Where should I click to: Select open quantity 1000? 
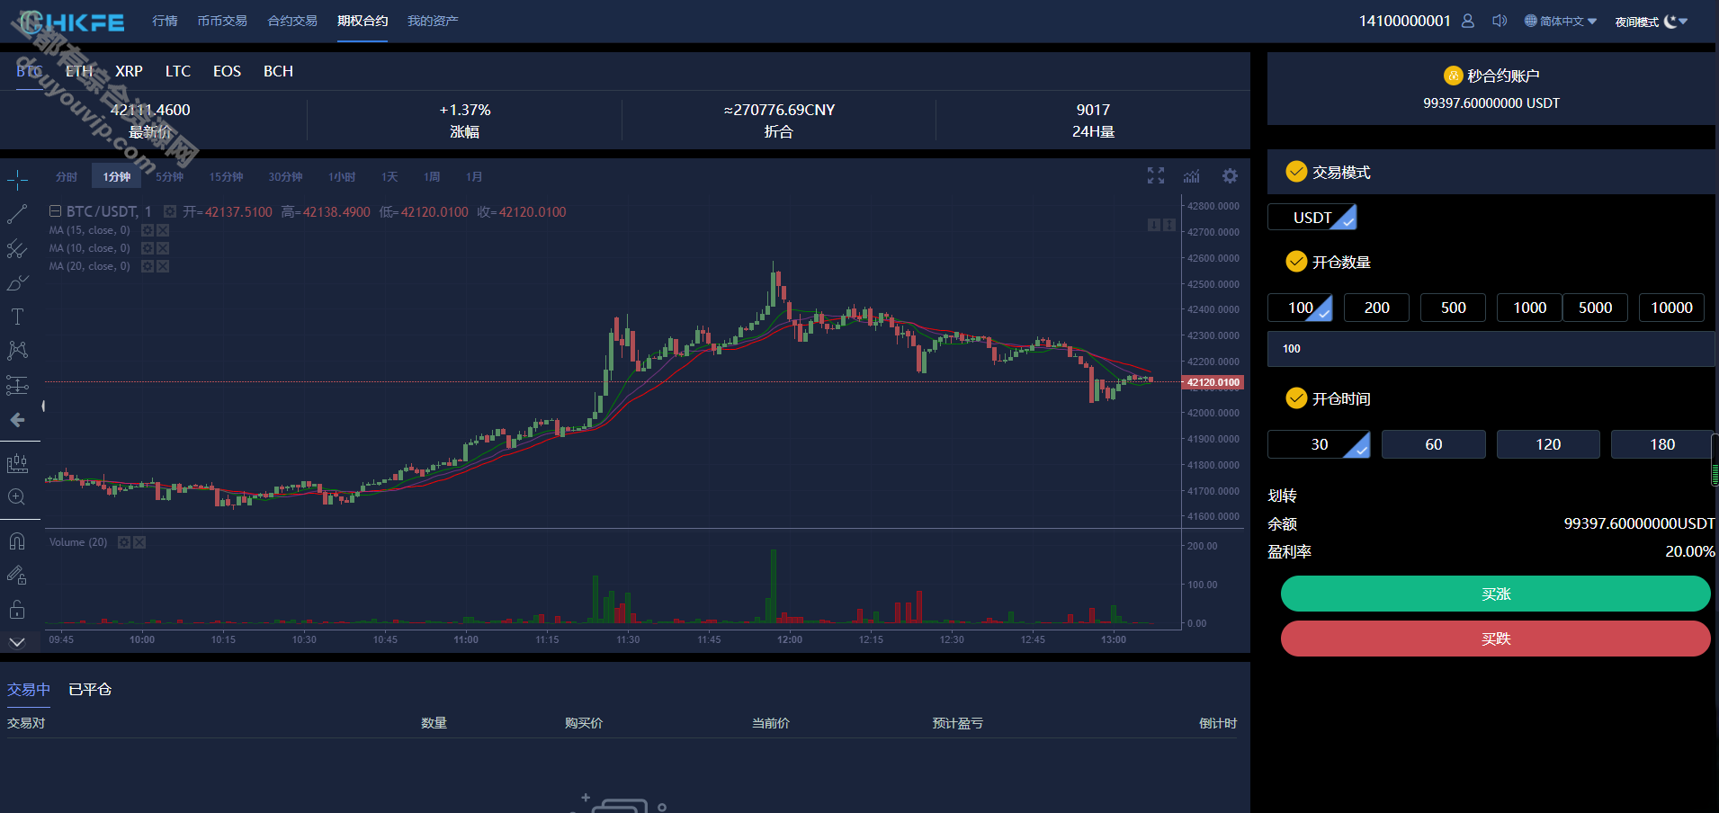point(1529,308)
